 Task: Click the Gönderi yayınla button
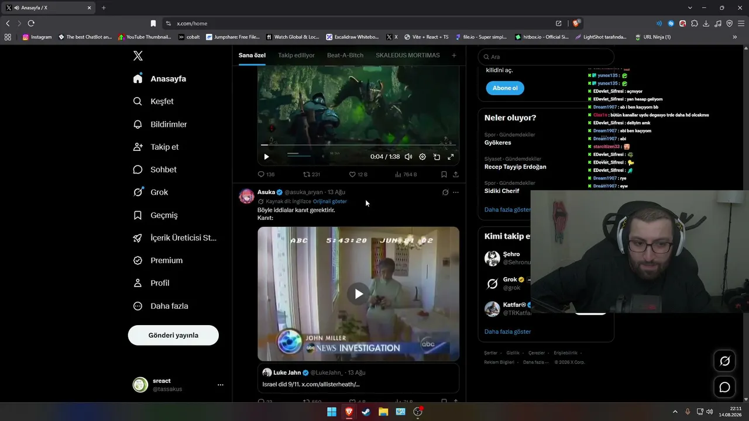coord(173,335)
